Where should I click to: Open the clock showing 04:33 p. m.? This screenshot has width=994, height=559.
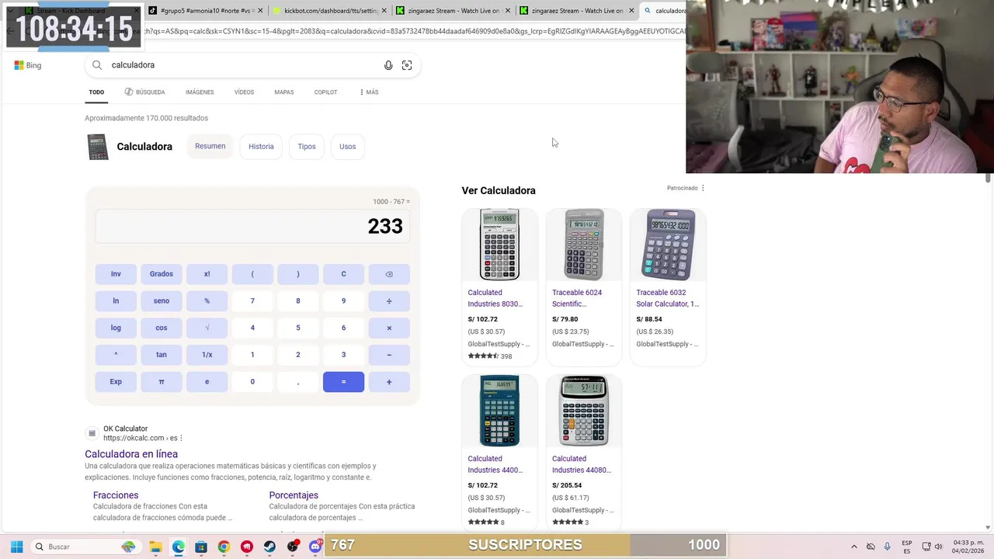[x=968, y=547]
